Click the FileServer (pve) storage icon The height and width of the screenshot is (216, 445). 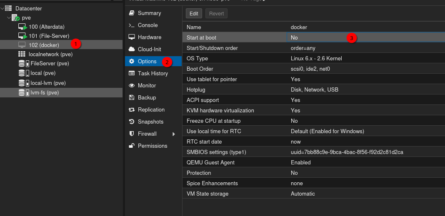coord(22,64)
